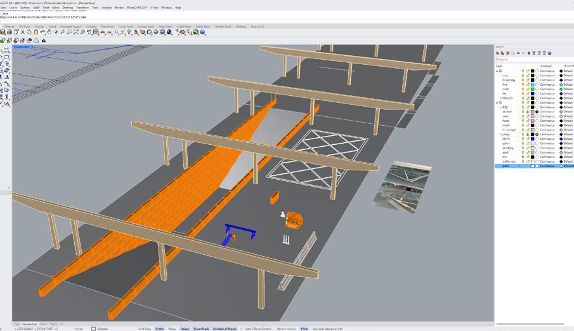Click the red car icon in toolbar
Viewport: 574px width, 331px height.
coord(103,32)
